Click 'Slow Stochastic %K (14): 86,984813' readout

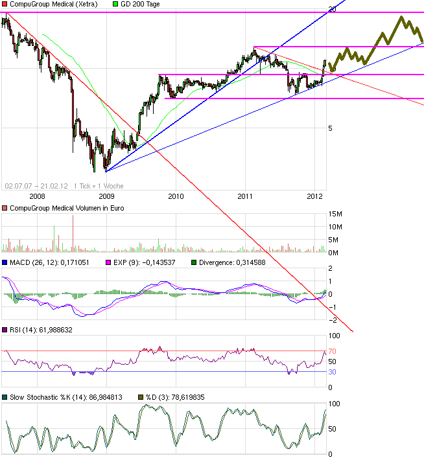coord(66,397)
